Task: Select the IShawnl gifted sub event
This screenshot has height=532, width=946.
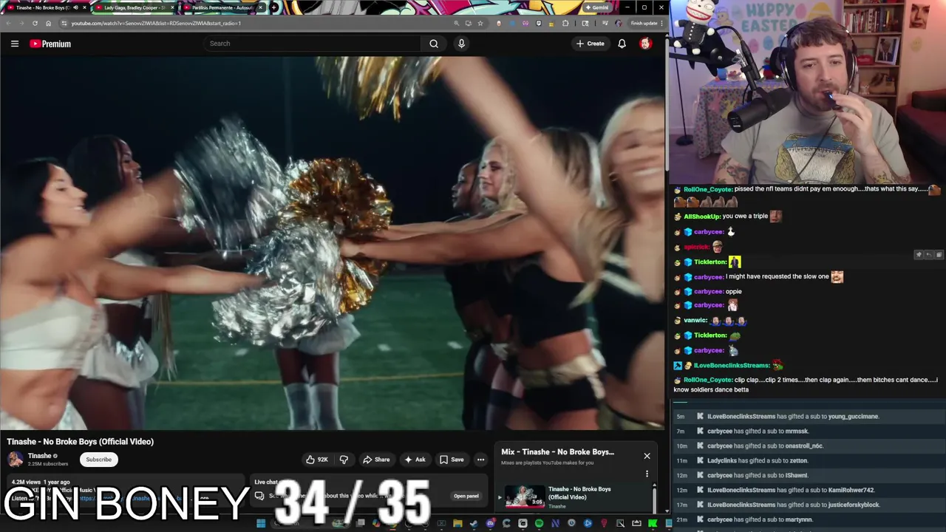Action: click(807, 475)
